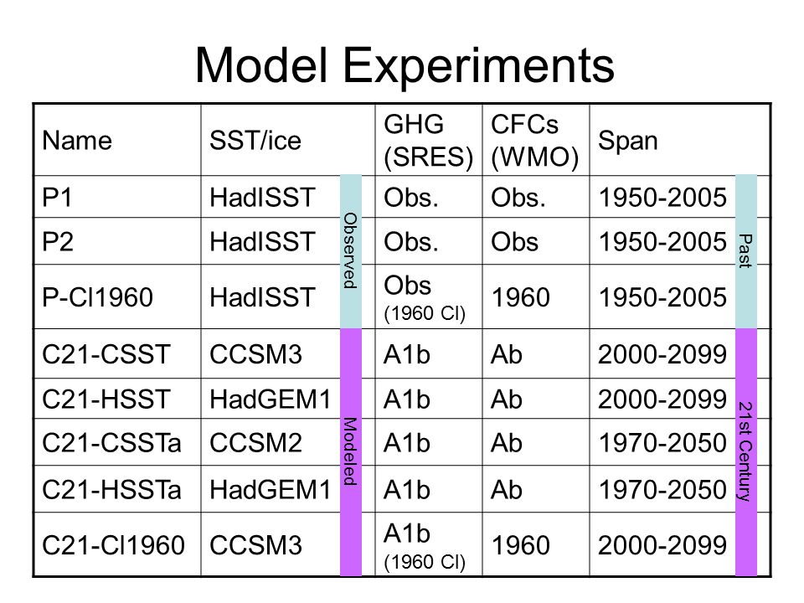Click the teal Observed vertical bar
Viewport: 804px width, 603px height.
pyautogui.click(x=351, y=251)
